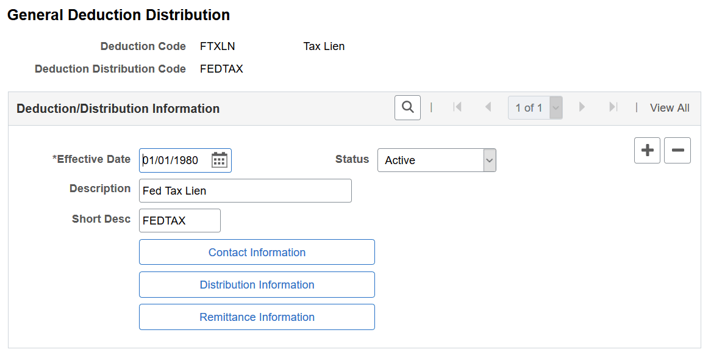
Task: Click the next record arrow
Action: point(582,107)
